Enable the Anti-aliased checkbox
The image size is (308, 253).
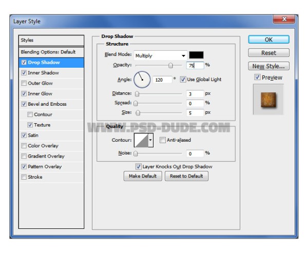click(x=163, y=140)
